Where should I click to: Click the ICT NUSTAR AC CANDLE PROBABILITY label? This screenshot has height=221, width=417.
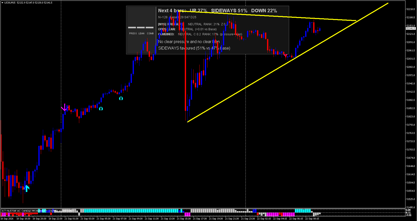[x=24, y=211]
